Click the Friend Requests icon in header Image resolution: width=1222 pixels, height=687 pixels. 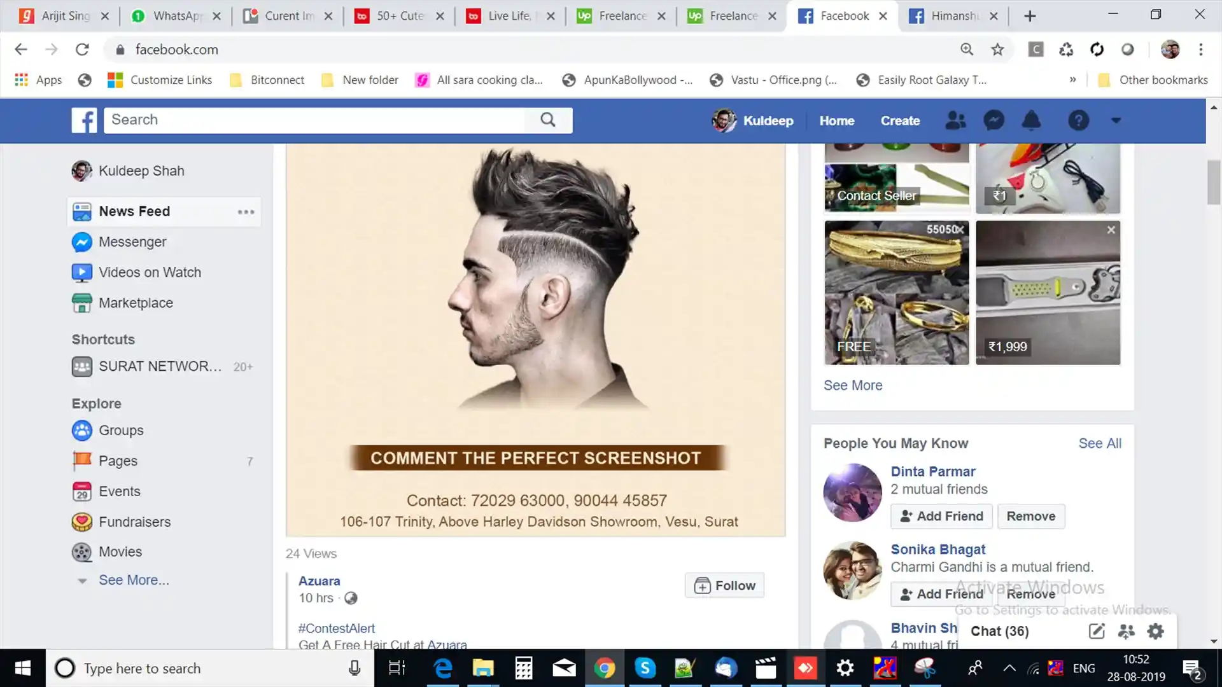coord(955,120)
